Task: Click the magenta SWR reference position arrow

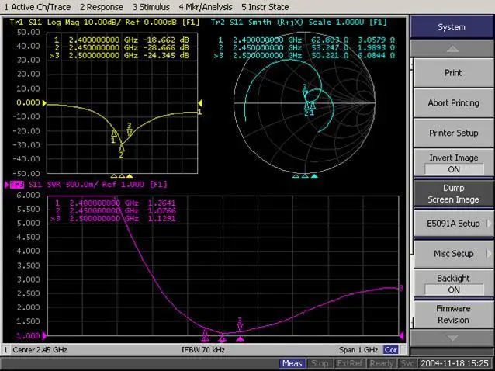Action: [43, 335]
